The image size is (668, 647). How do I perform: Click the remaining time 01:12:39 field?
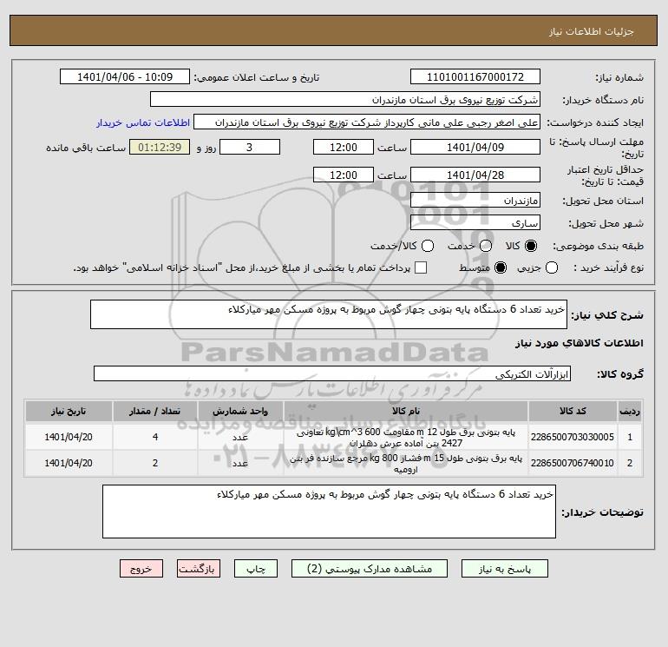tap(160, 147)
